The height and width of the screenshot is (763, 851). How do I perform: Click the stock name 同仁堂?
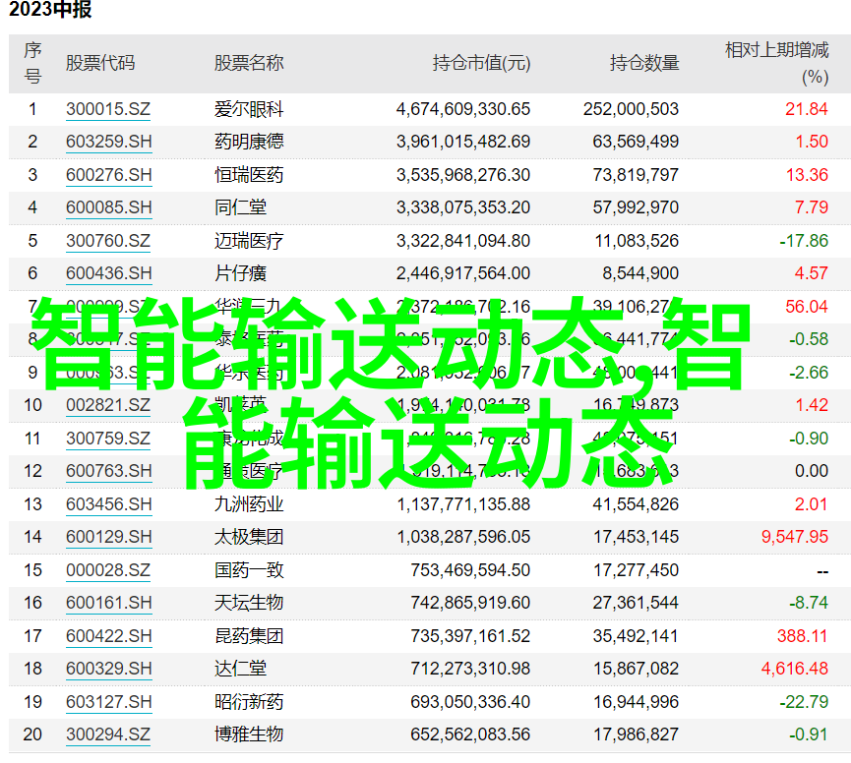tap(240, 207)
